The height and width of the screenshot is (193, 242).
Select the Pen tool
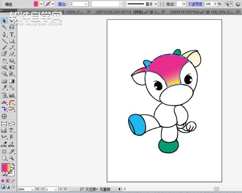(x=4, y=34)
